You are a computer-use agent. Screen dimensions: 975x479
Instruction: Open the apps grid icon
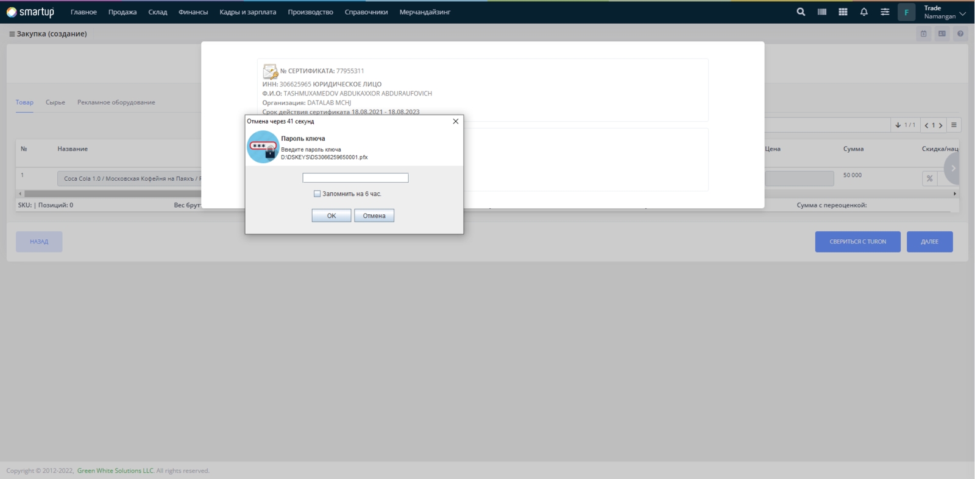pos(843,12)
